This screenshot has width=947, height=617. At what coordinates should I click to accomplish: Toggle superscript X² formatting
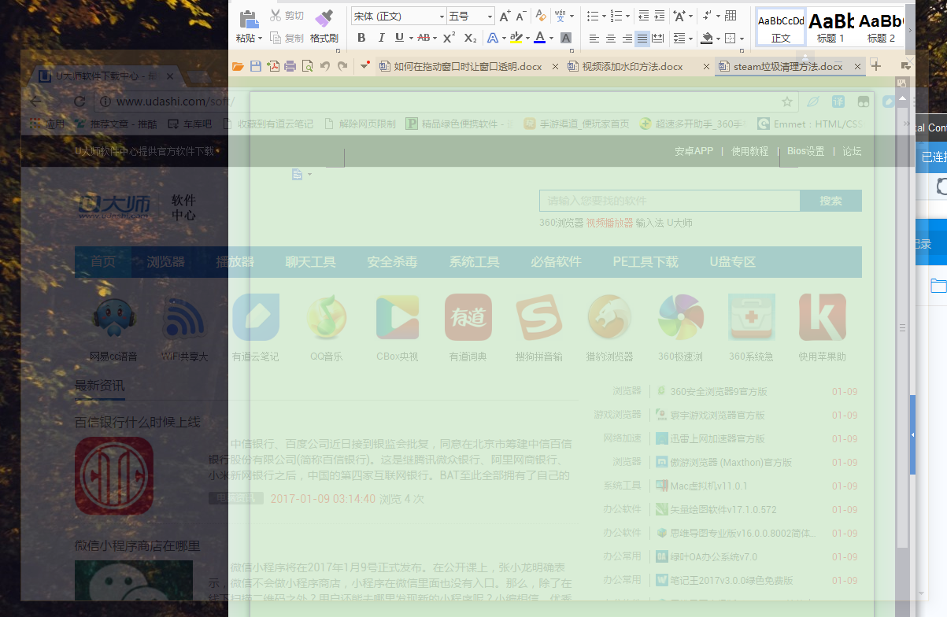[449, 38]
